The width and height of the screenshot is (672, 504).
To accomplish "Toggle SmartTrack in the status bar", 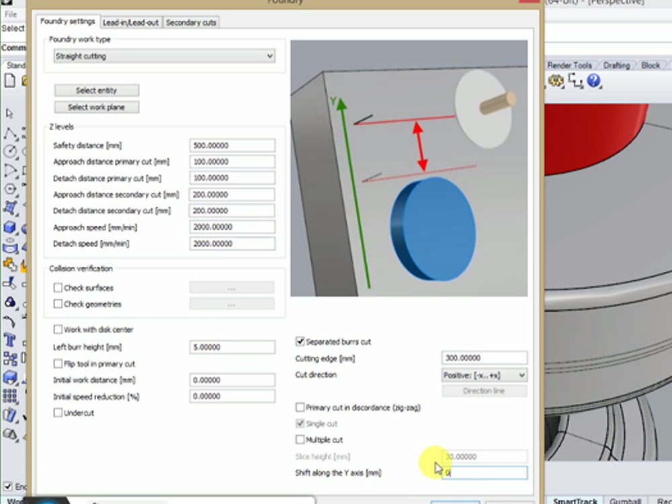I will tap(575, 500).
